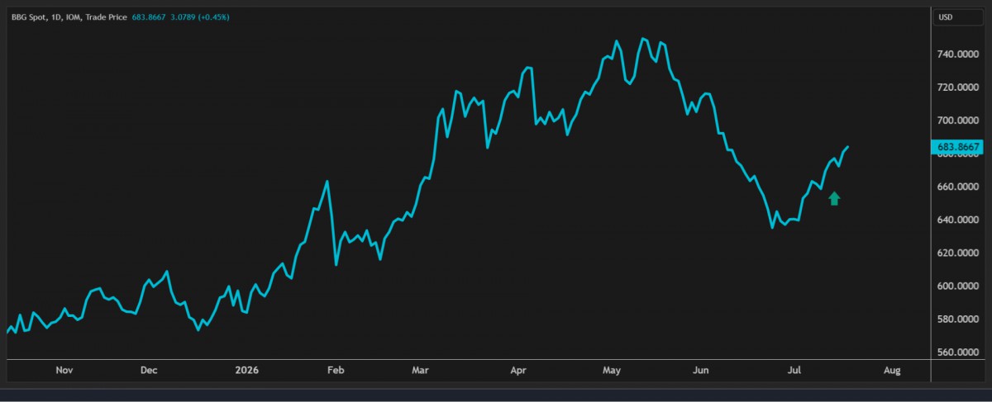Click the 660.0000 price axis label
Screen dimensions: 992x402
(958, 187)
